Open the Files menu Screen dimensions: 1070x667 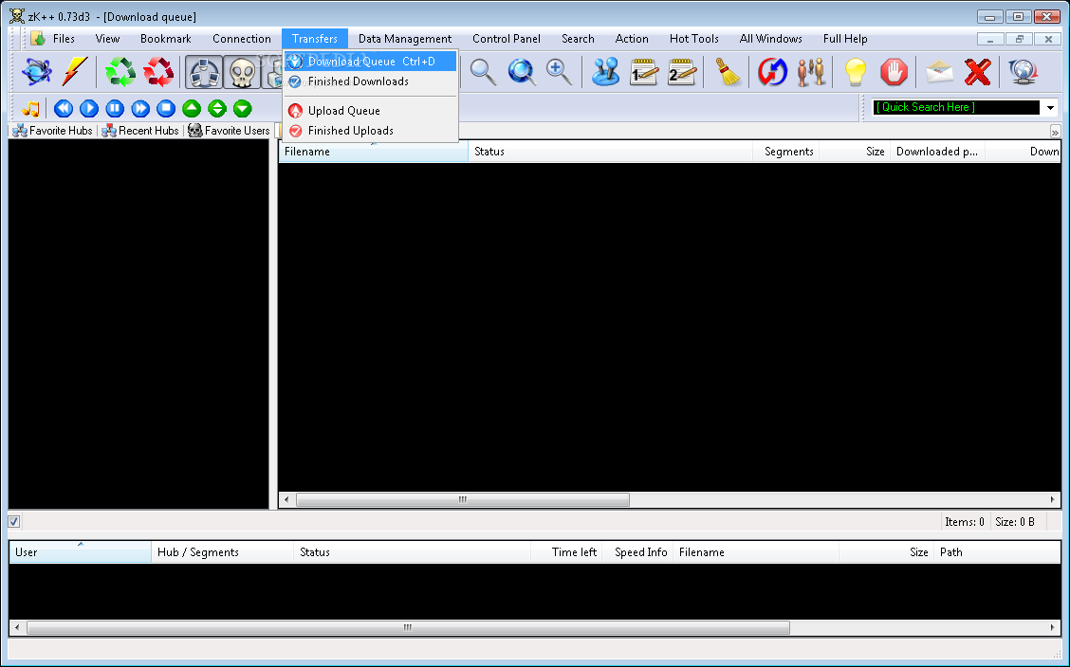click(x=64, y=39)
